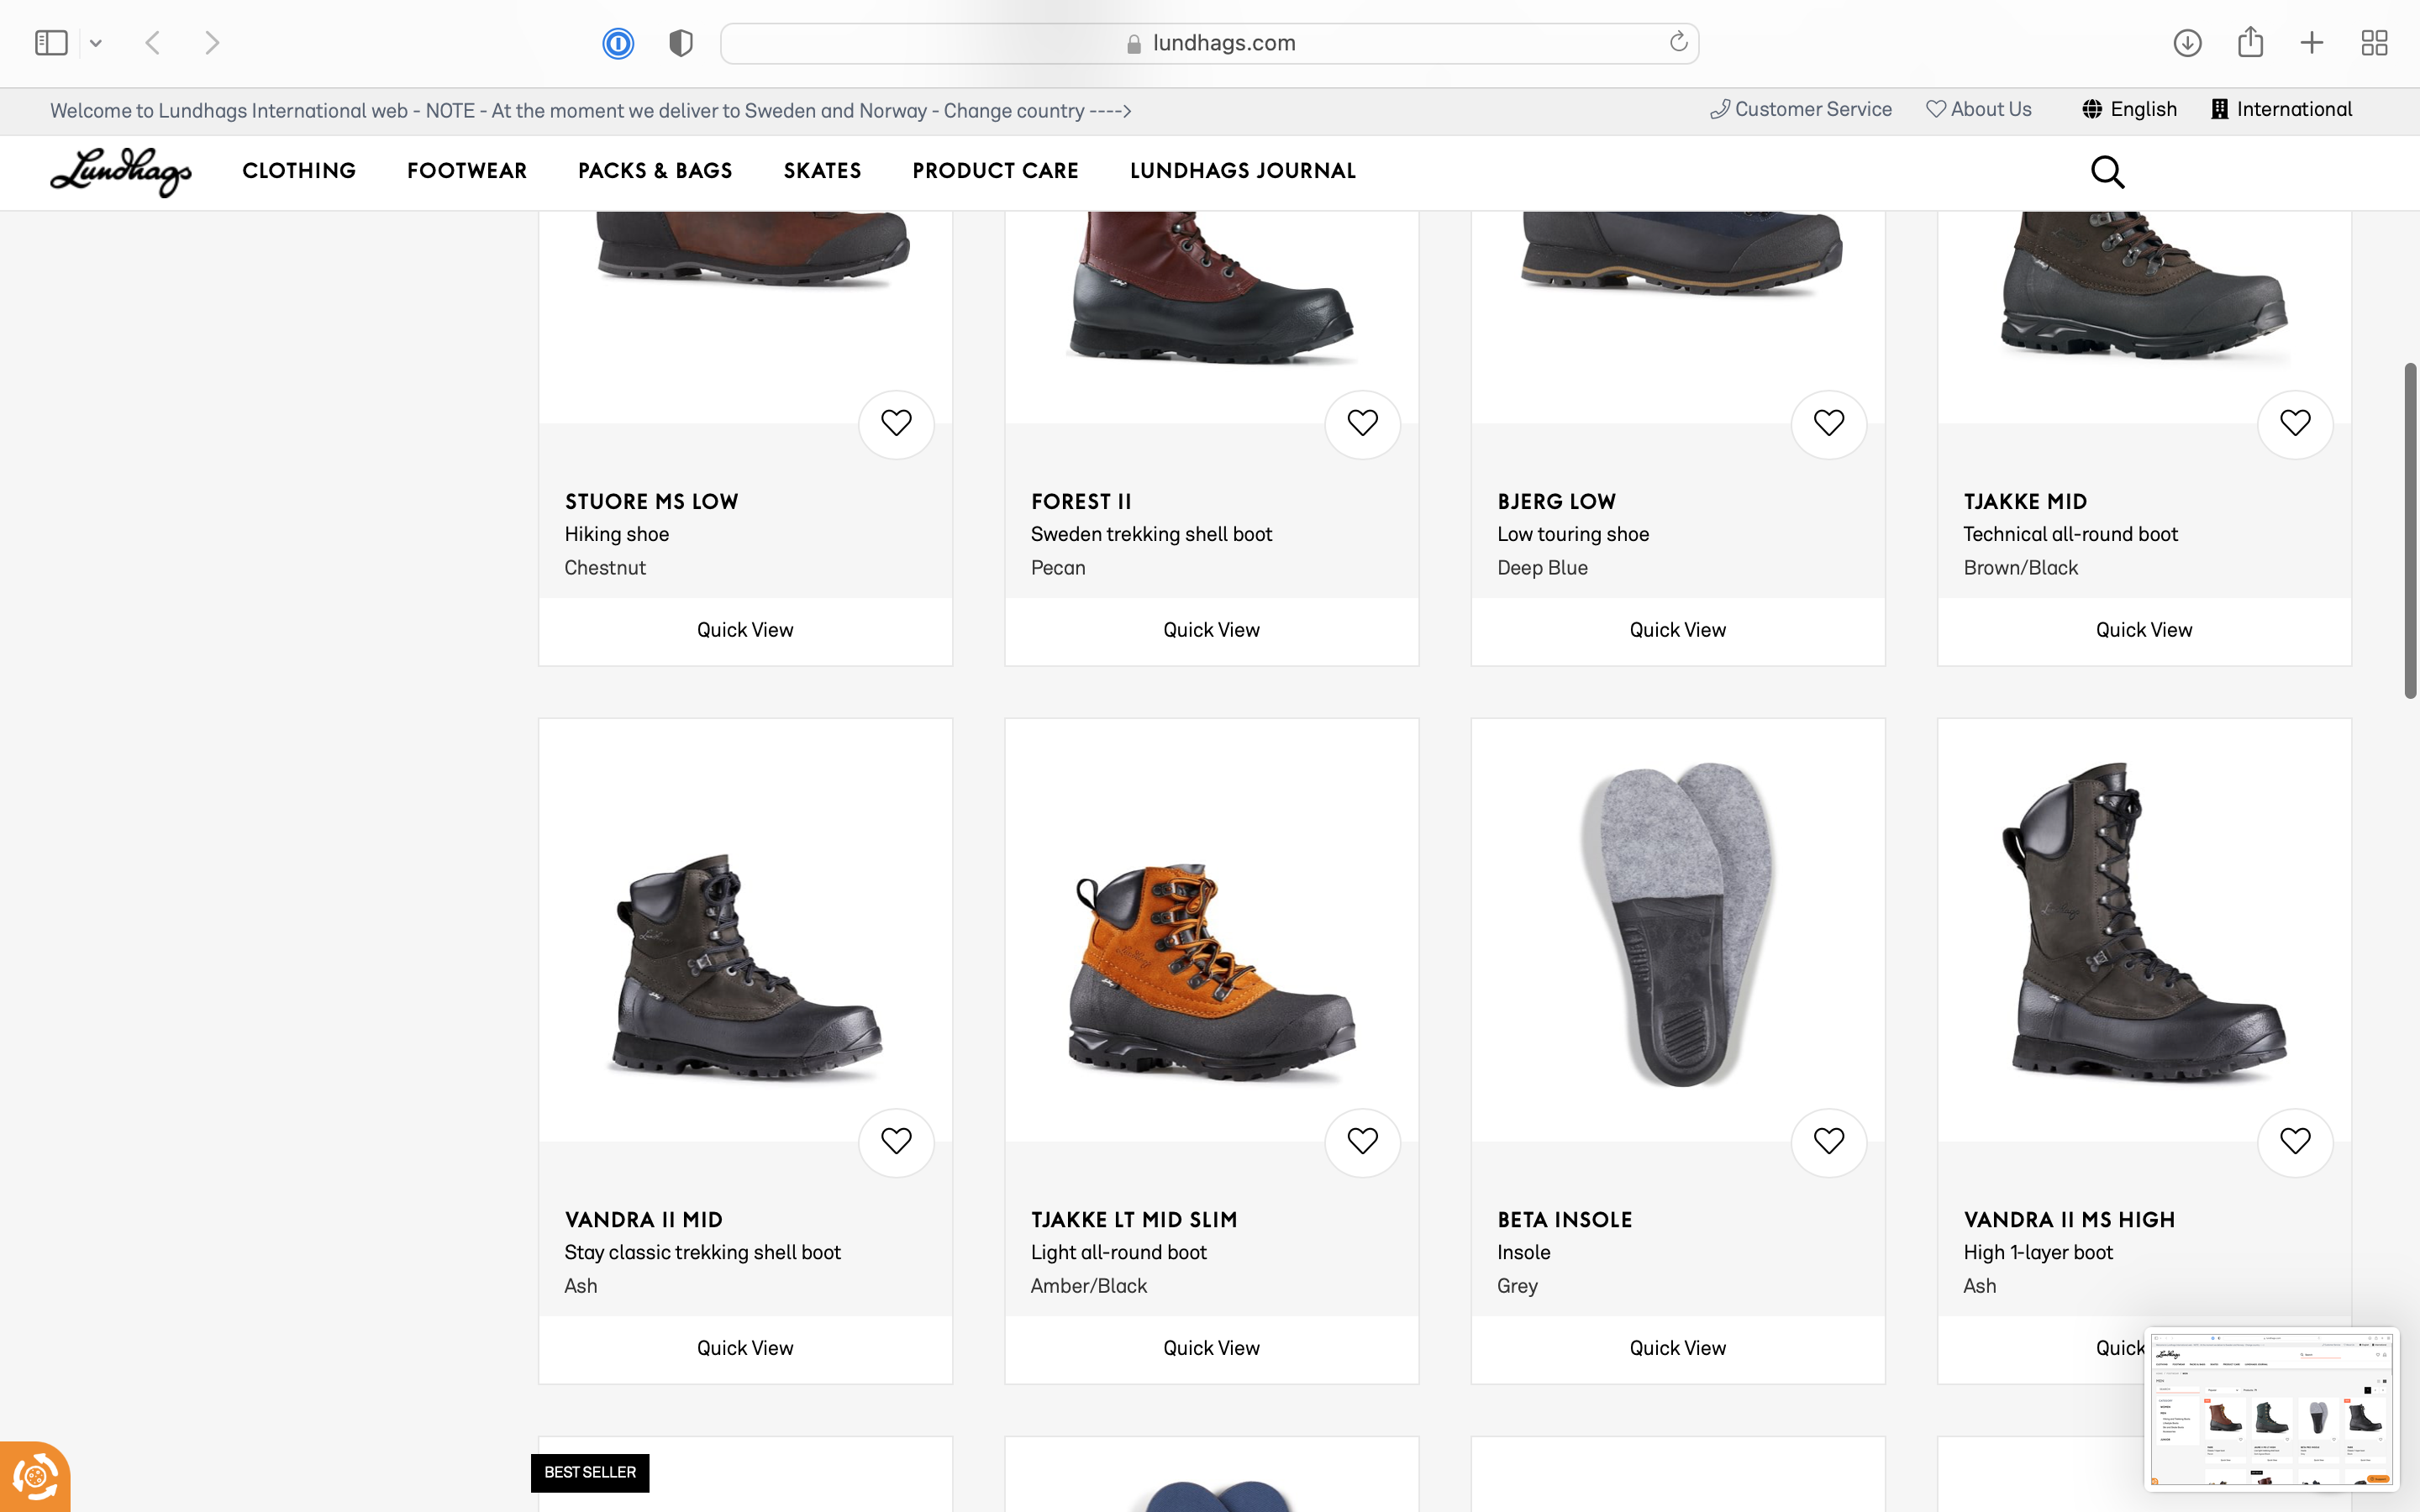Toggle the Safari sidebar
Viewport: 2420px width, 1512px height.
pos(51,43)
